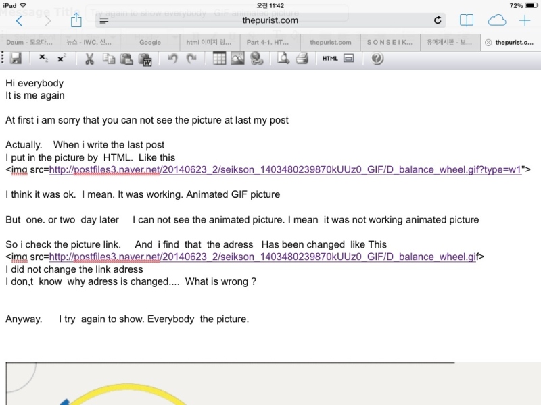Open the Safari share menu
Screen dimensions: 541x405
(76, 20)
